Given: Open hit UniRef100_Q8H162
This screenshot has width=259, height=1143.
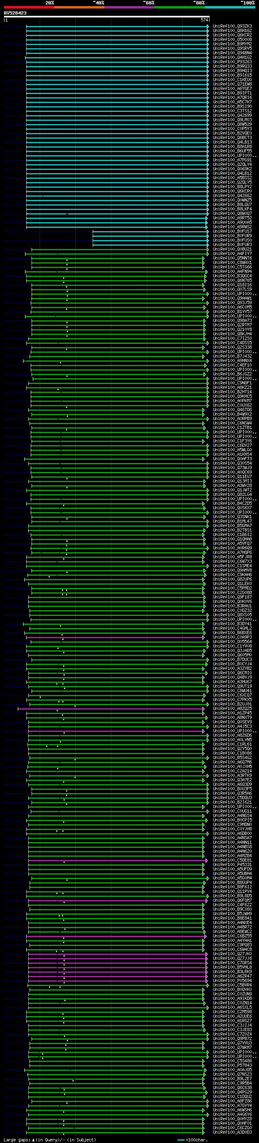Looking at the screenshot, I should [x=232, y=31].
